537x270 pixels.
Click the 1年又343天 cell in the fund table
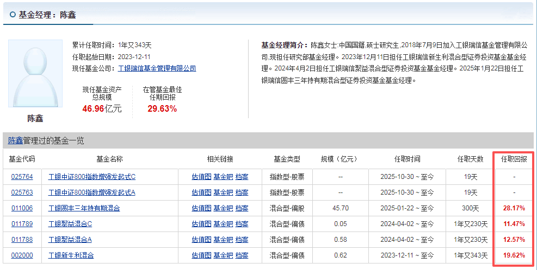(x=470, y=255)
